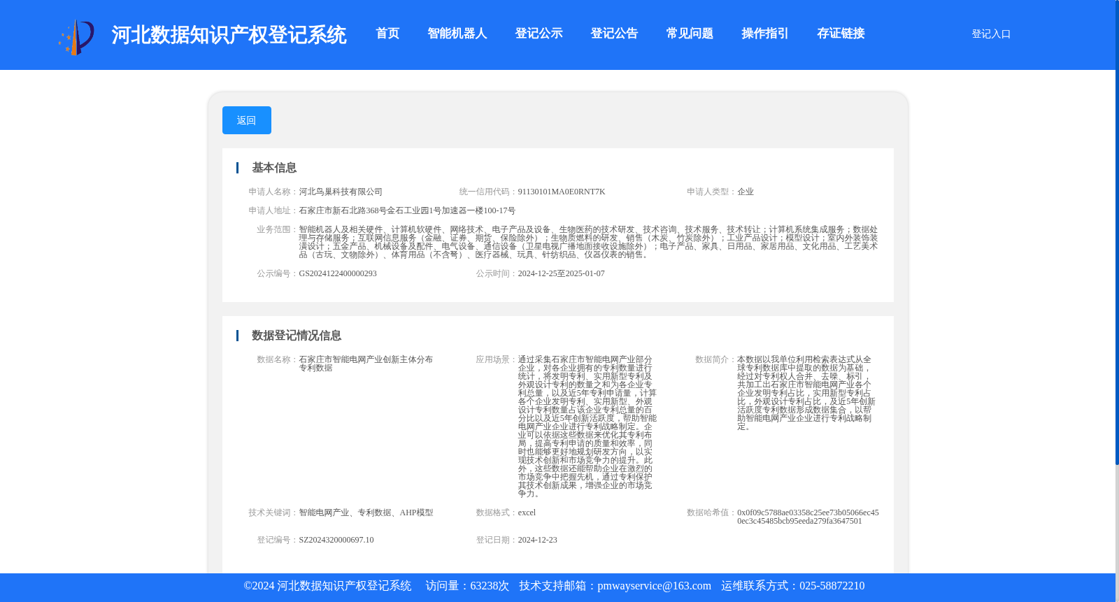Select credit code 91130101MA0E0RNT7K
The image size is (1119, 602).
pyautogui.click(x=562, y=192)
